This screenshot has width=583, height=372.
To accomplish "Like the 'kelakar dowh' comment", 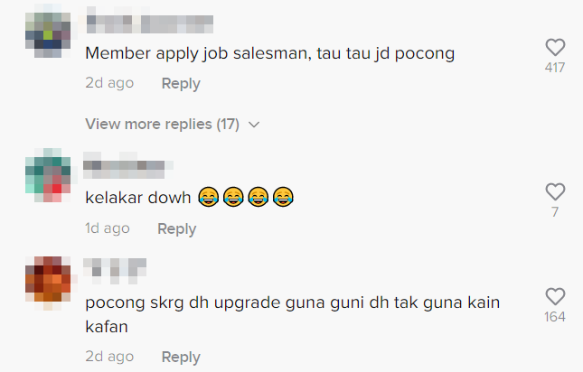I will [x=555, y=191].
